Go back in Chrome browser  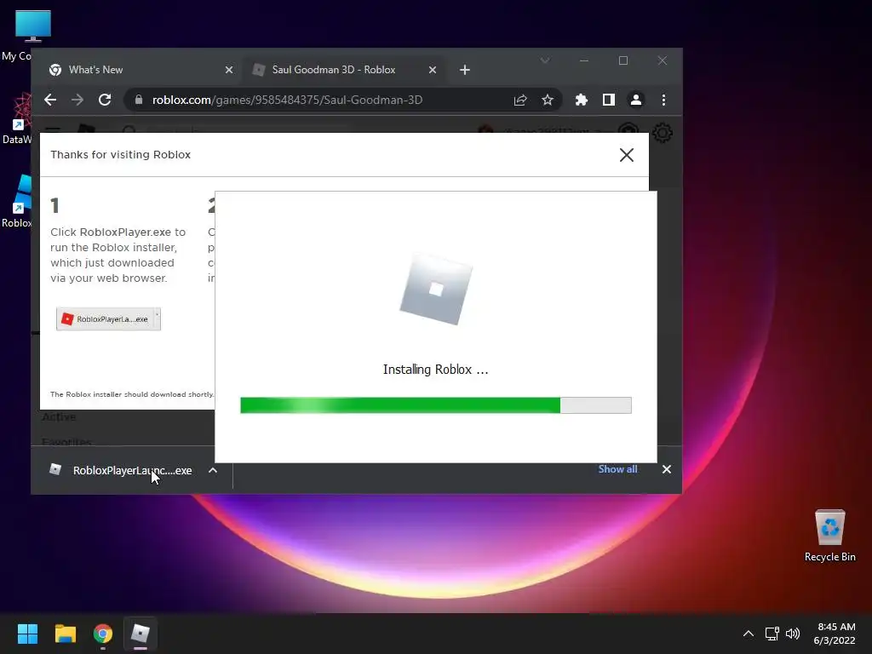point(50,100)
